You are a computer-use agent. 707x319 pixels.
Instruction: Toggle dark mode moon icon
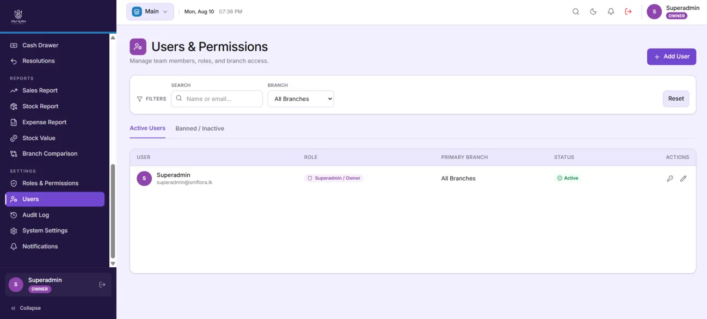point(593,11)
